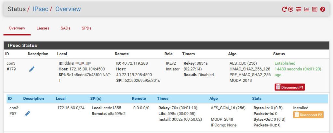
Task: Open the SPDs tab
Action: pos(87,28)
